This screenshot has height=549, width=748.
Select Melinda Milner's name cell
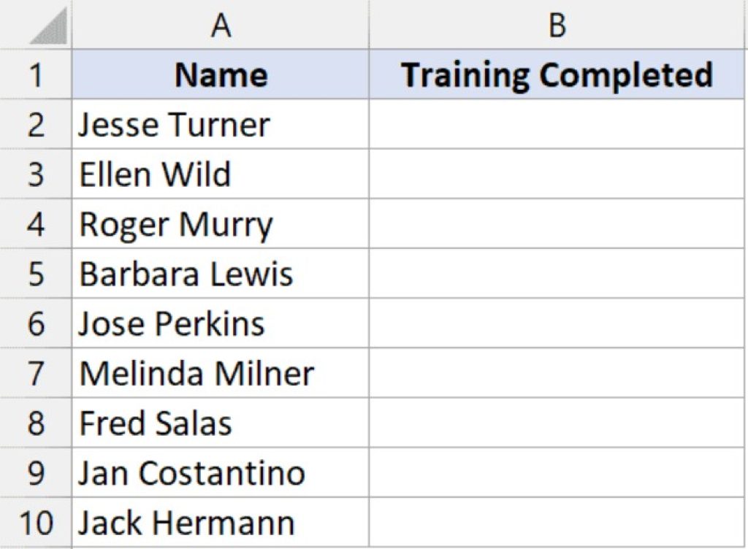tap(219, 373)
